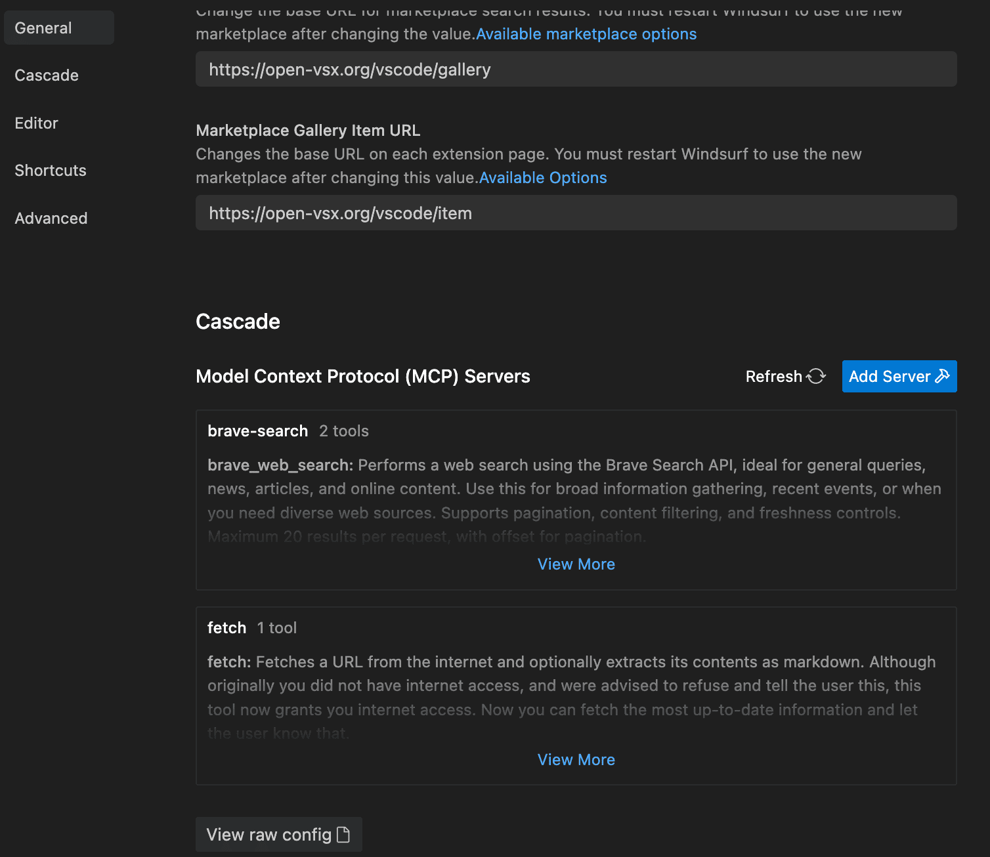
Task: Click the Cascade section heading
Action: point(238,322)
